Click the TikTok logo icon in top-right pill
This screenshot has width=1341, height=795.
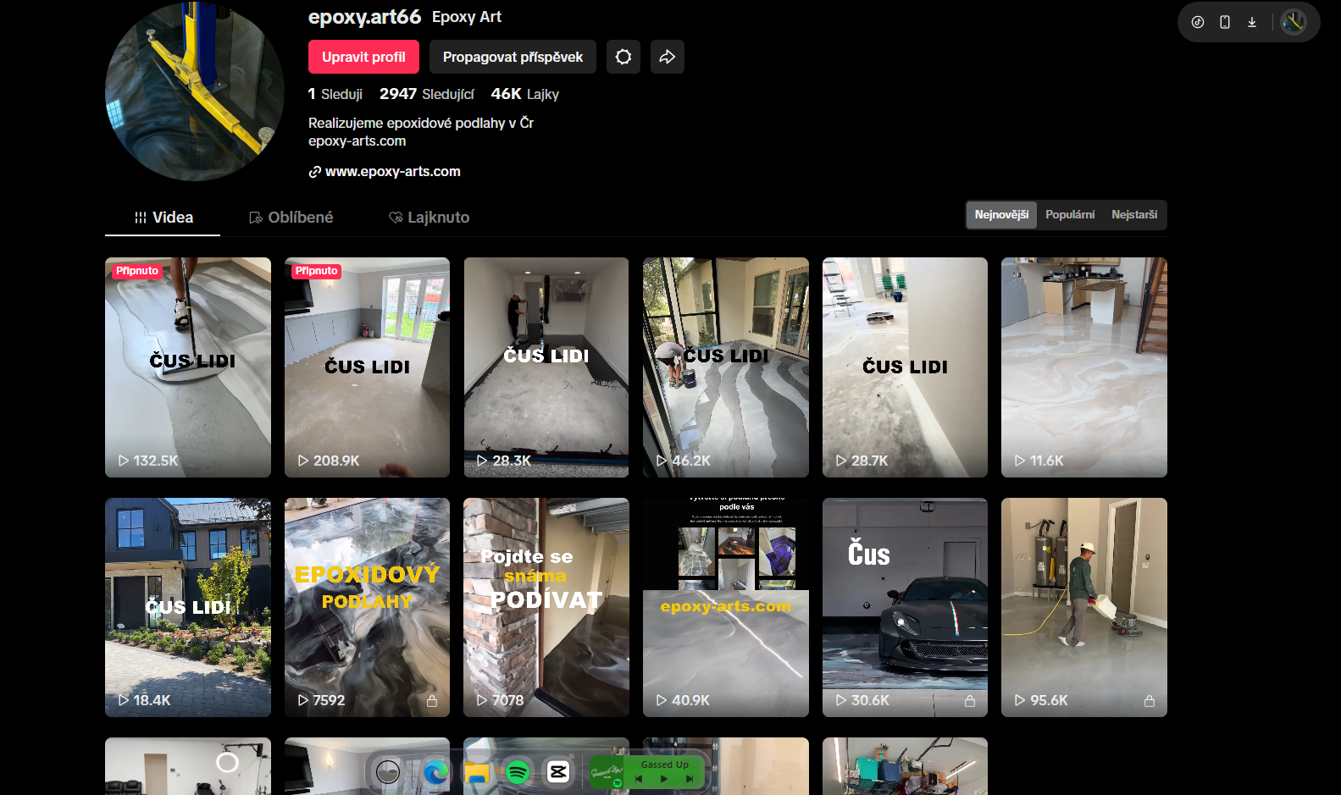point(1198,22)
